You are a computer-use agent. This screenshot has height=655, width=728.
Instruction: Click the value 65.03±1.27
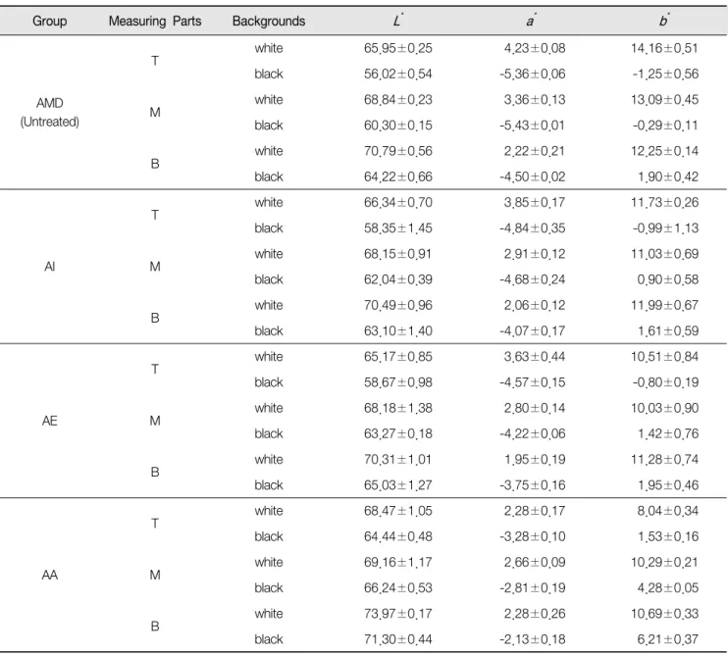tap(398, 485)
